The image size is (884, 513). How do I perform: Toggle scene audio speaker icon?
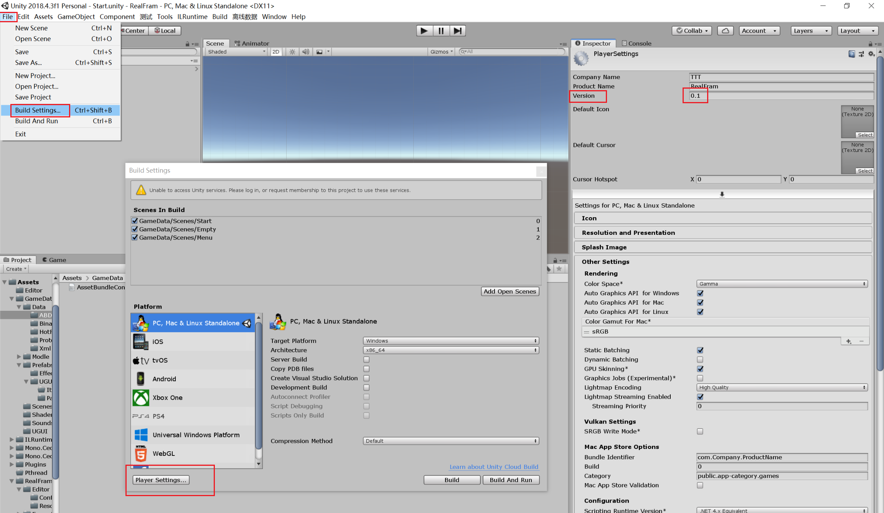pos(305,52)
